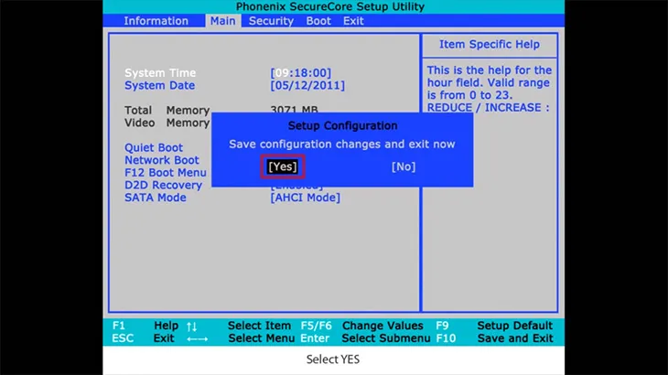Open the Exit tab
This screenshot has height=375, width=668.
pos(353,21)
